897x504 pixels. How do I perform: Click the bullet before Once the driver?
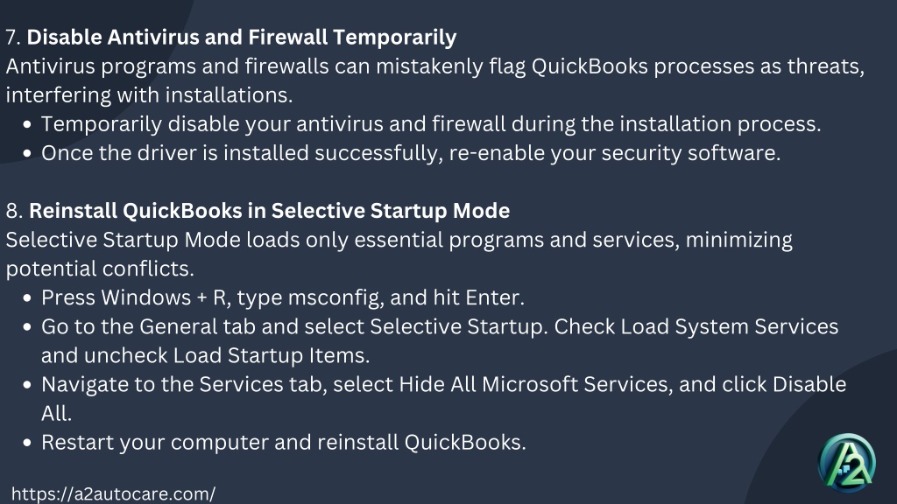pyautogui.click(x=27, y=154)
